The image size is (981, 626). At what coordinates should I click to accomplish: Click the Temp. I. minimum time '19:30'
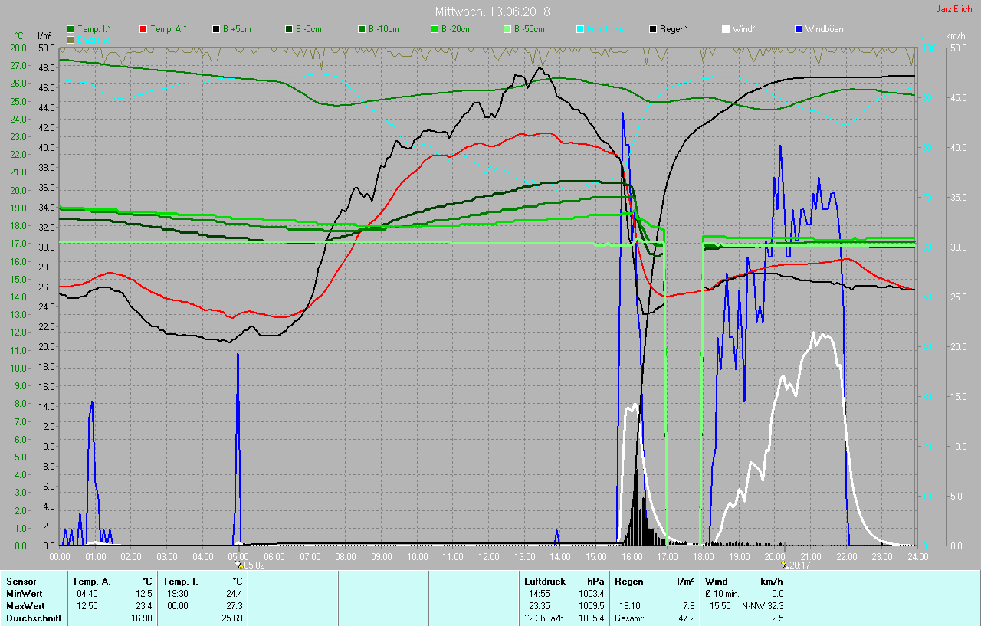178,594
